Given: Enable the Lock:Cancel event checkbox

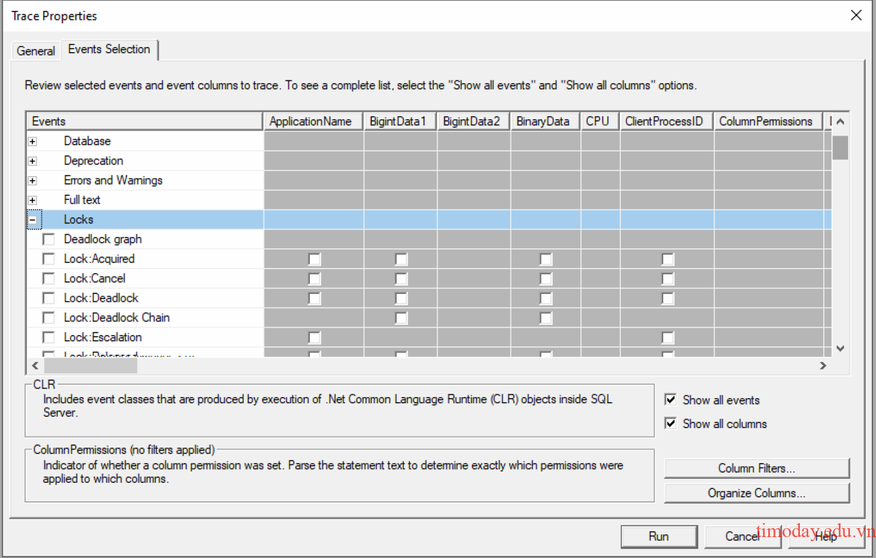Looking at the screenshot, I should (x=49, y=278).
